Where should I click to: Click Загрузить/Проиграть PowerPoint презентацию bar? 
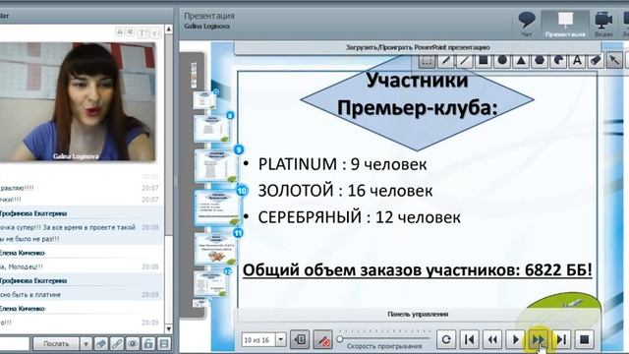418,47
